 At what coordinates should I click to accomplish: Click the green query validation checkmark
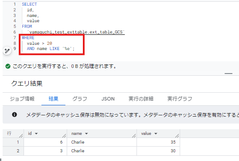coord(8,66)
